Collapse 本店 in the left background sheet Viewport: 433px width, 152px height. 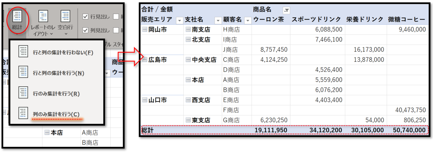point(47,133)
